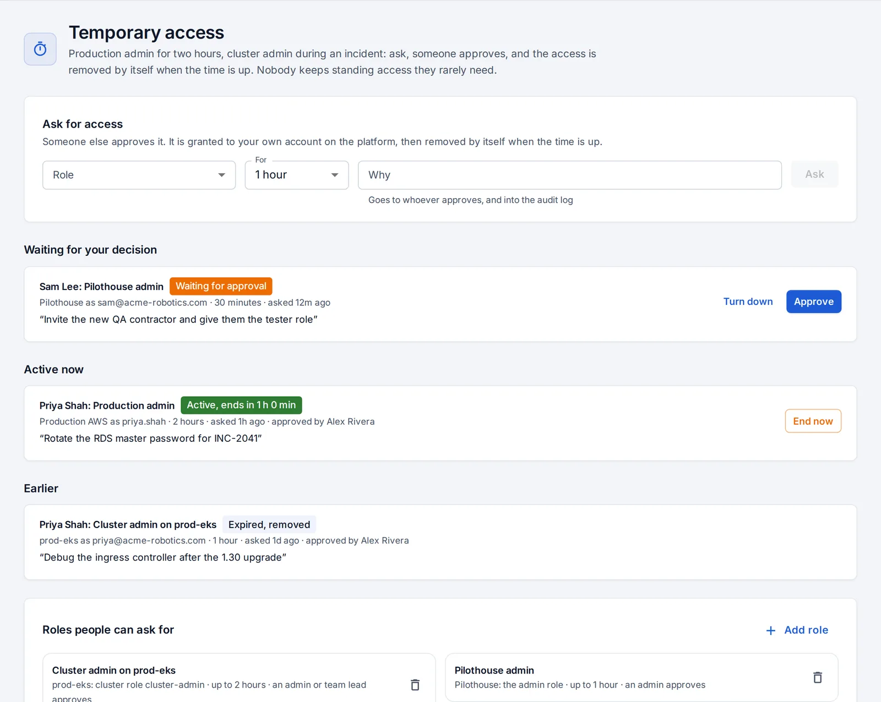
Task: Click the Pilothouse admin role card name
Action: tap(494, 670)
